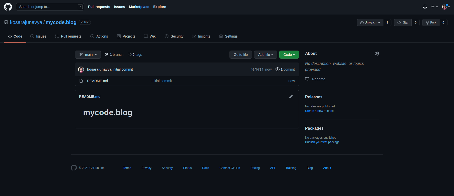454x196 pixels.
Task: Click kosarajunavya avatar in commit row
Action: point(81,69)
